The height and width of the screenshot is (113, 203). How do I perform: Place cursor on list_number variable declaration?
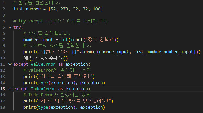[27, 9]
